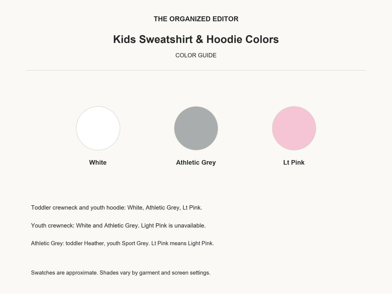Viewport: 392px width, 294px height.
Task: Click the swatches are approximate disclaimer
Action: [121, 273]
